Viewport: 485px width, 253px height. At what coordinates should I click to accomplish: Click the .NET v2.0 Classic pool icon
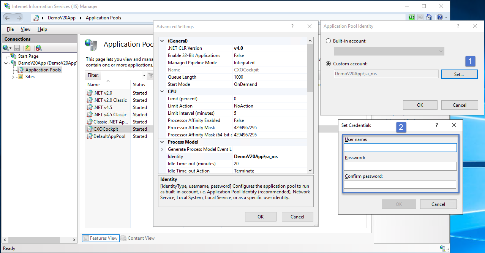90,100
